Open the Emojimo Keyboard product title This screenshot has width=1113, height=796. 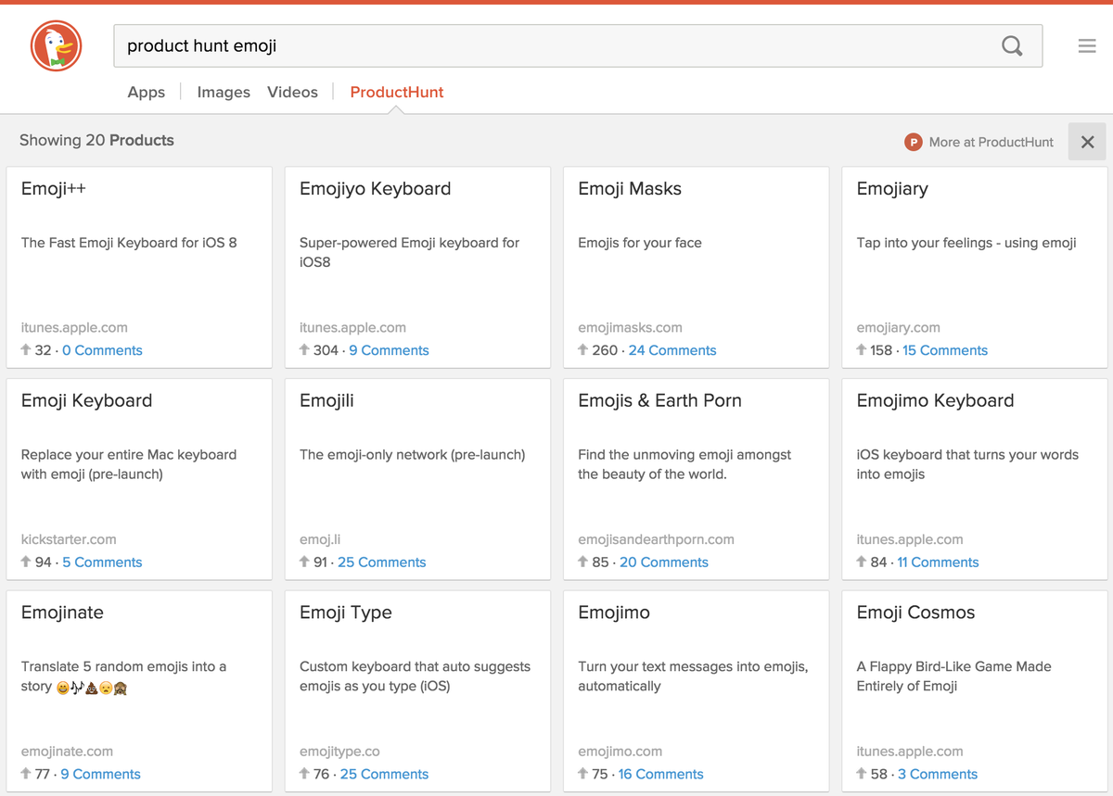[935, 401]
